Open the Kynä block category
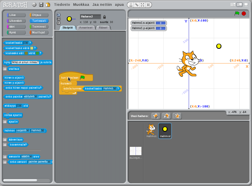The height and width of the screenshot is (186, 252). click(16, 32)
